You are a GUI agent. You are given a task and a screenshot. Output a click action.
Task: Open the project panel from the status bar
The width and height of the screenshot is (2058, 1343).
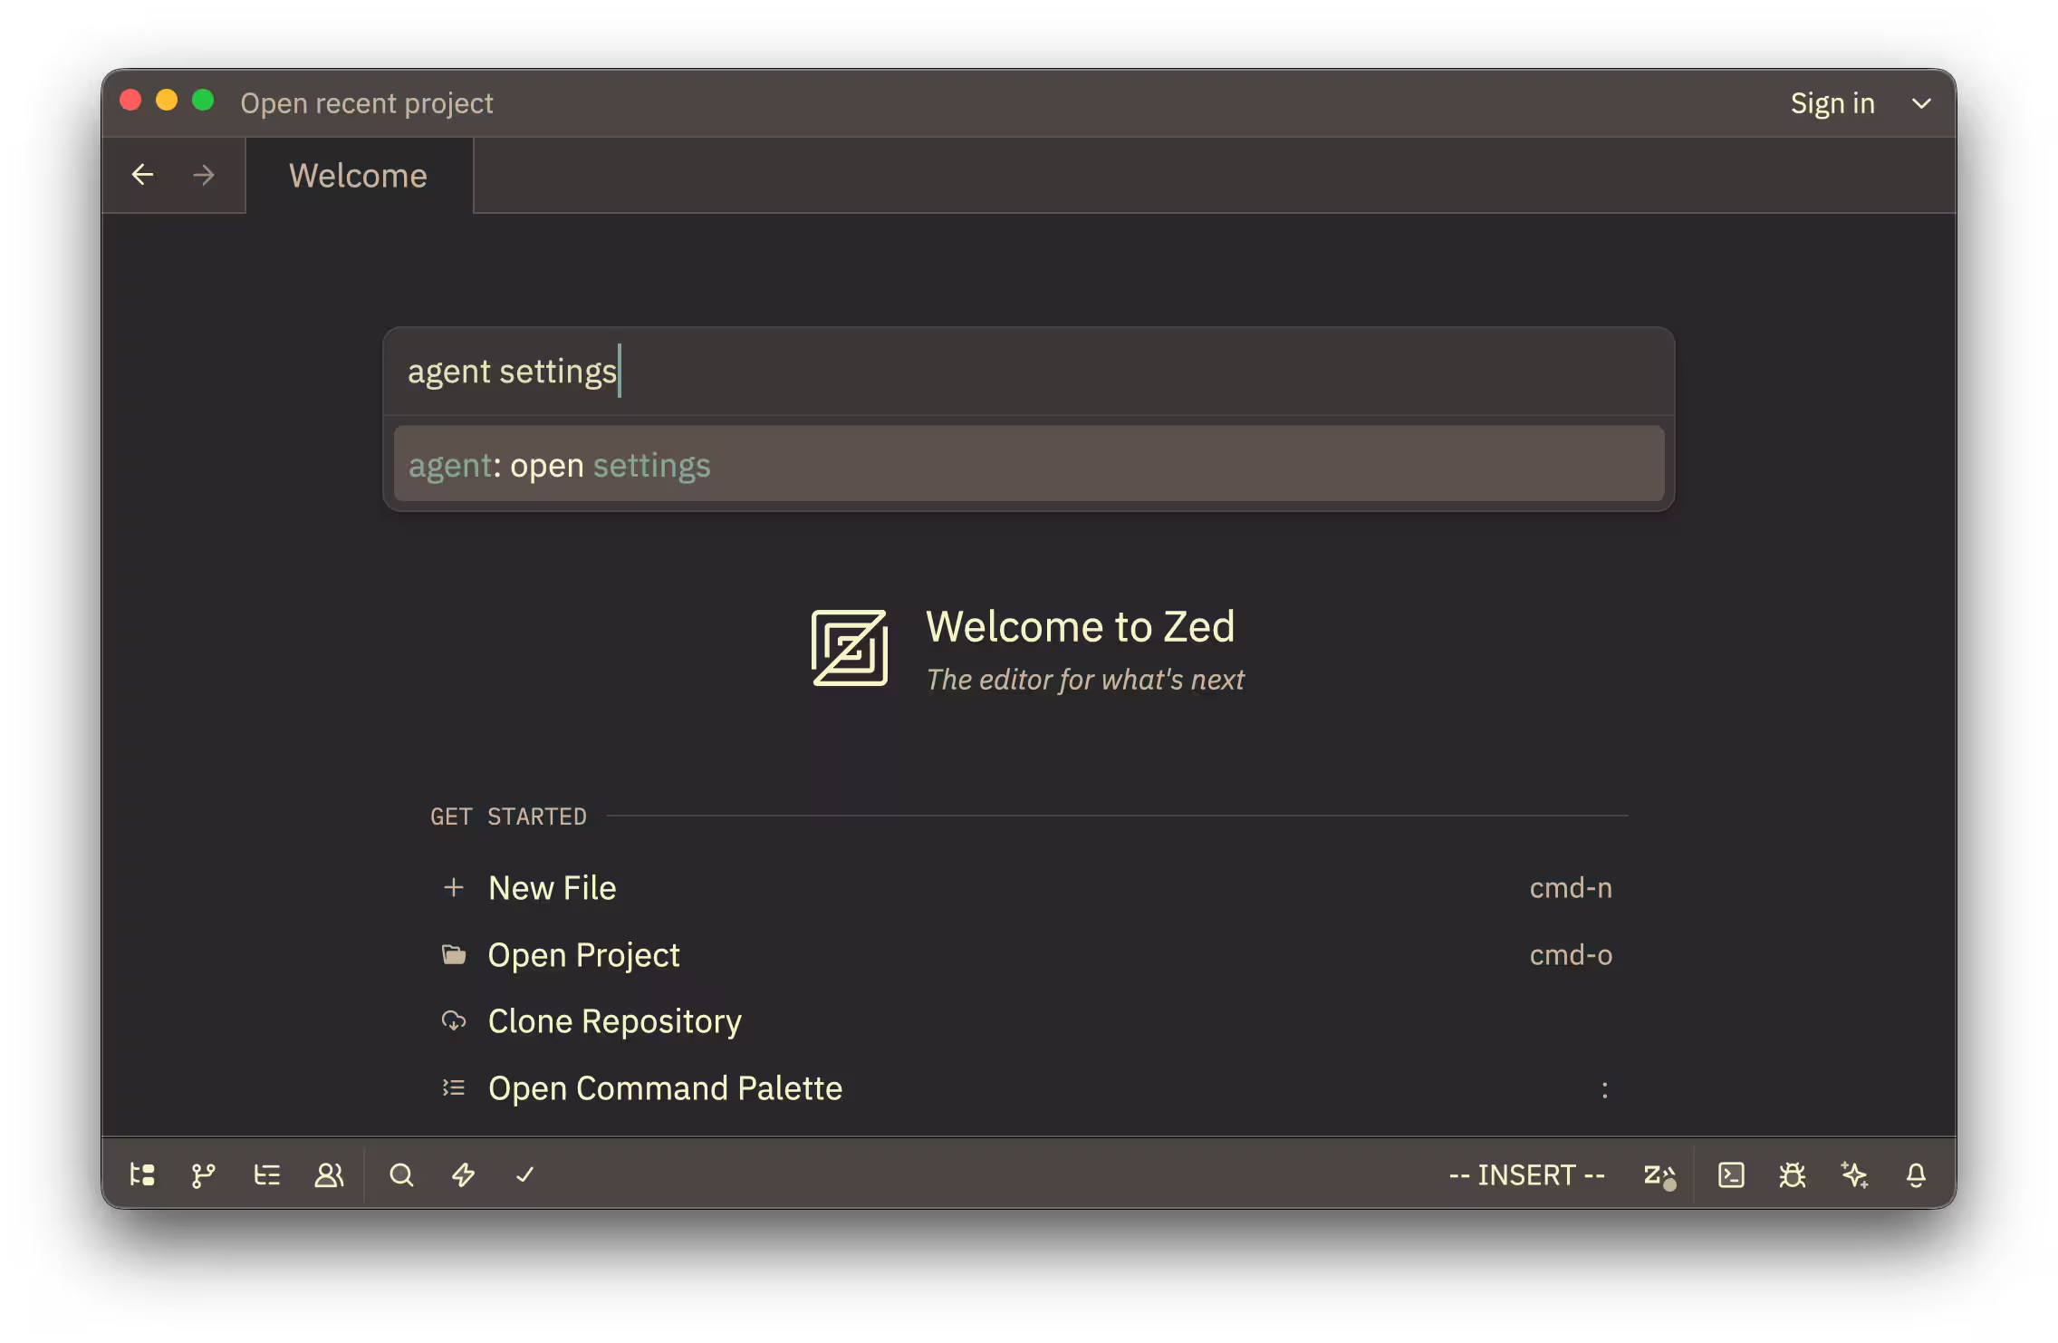click(x=140, y=1174)
